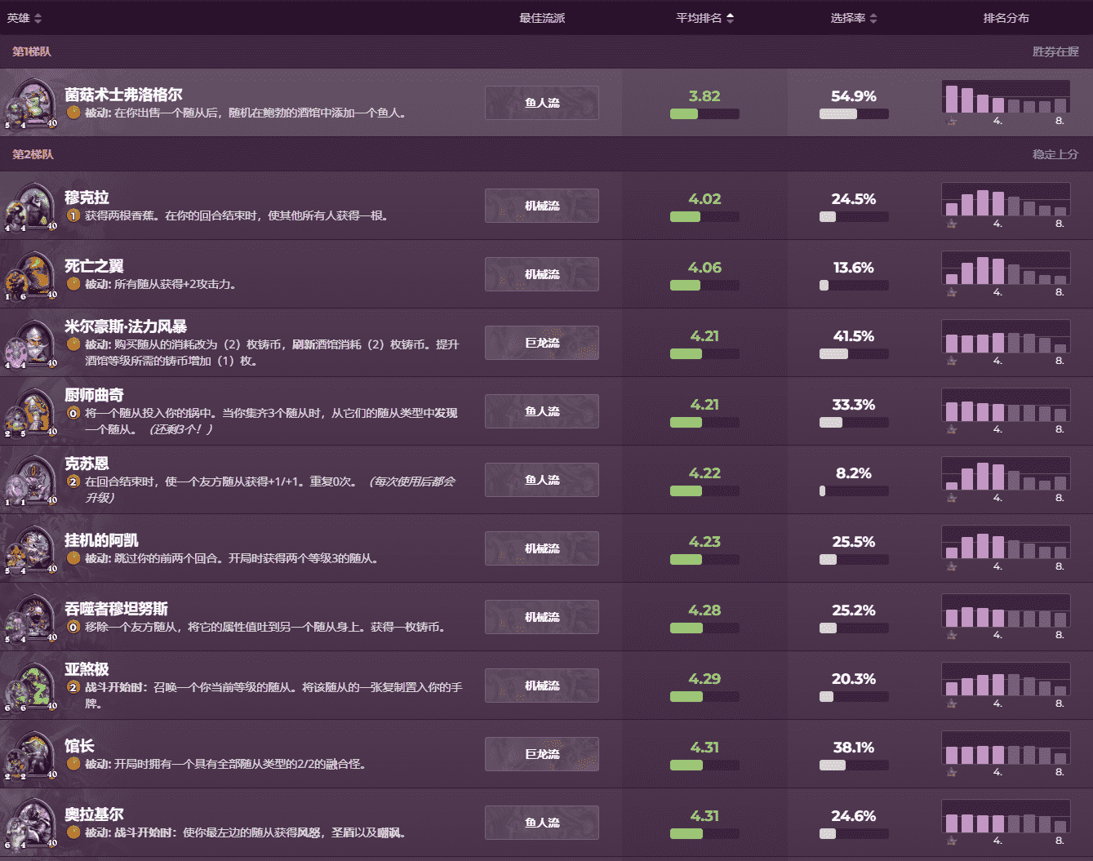Viewport: 1093px width, 861px height.
Task: Click 死亡之翼 passive power icon
Action: [73, 284]
